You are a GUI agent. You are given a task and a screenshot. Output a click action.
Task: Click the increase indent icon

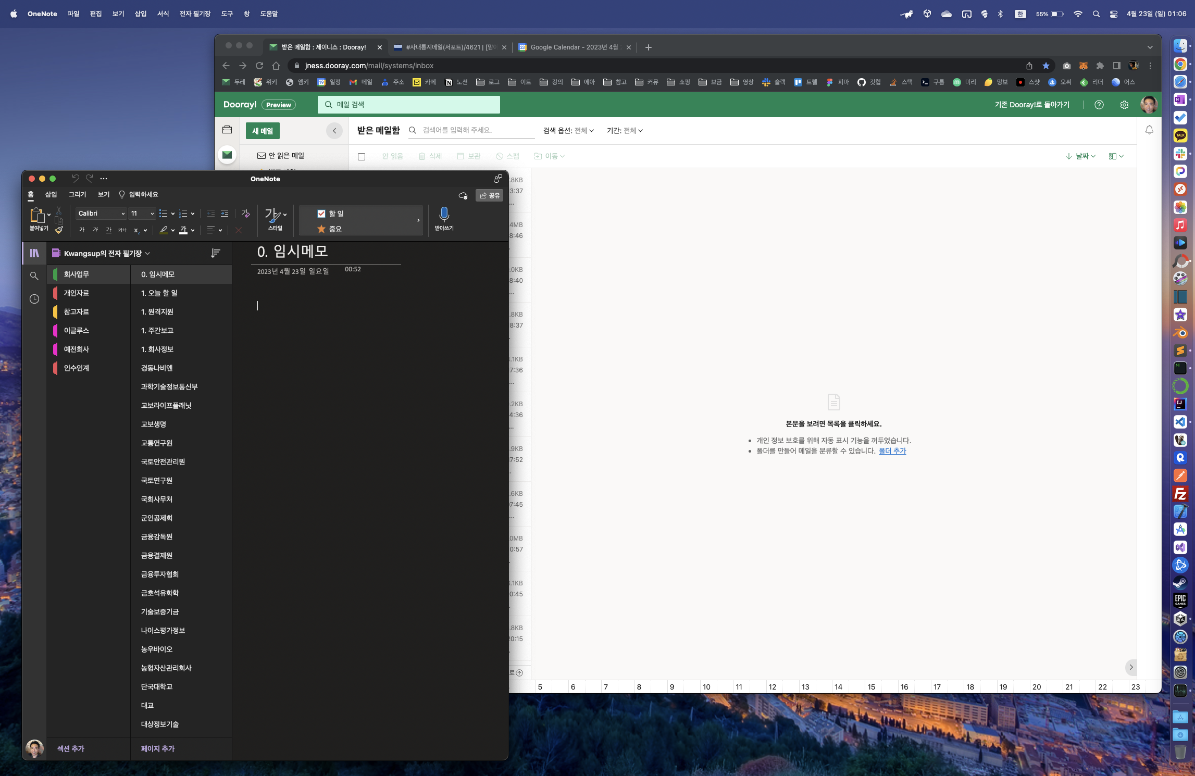coord(225,214)
